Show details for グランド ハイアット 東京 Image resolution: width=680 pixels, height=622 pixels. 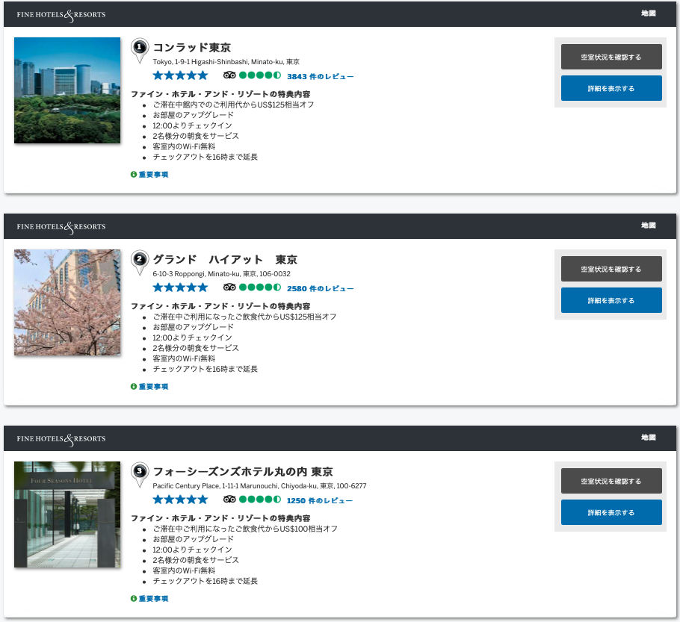click(x=611, y=300)
